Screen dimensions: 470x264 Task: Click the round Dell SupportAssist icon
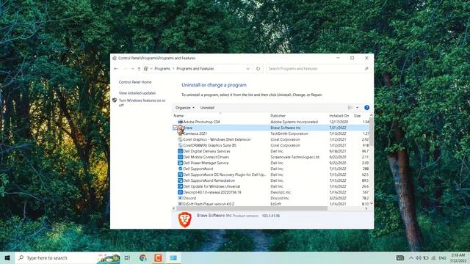[180, 169]
